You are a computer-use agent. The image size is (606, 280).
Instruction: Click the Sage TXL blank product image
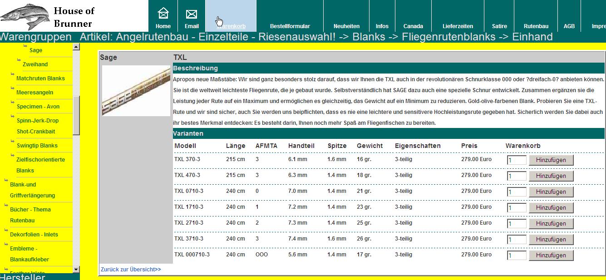click(136, 91)
